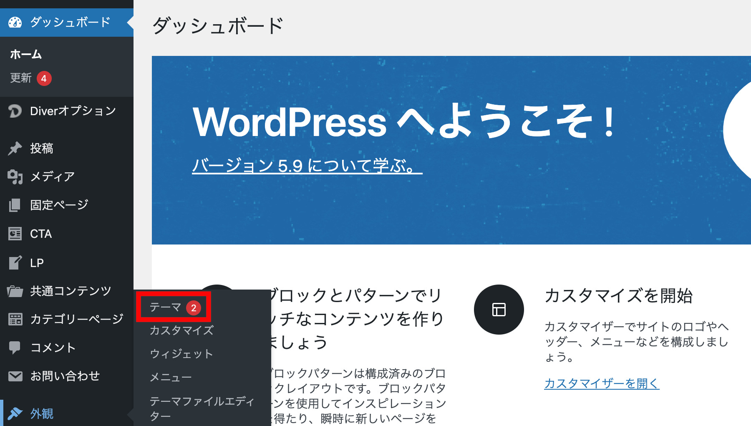Click the folder icon beside 共通コンテンツ

tap(15, 291)
